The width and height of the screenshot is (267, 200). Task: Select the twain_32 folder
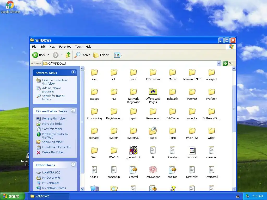(192, 131)
